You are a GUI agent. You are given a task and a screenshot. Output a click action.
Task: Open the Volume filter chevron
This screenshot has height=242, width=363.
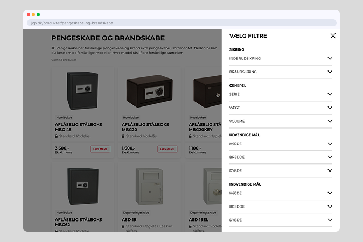(x=330, y=122)
